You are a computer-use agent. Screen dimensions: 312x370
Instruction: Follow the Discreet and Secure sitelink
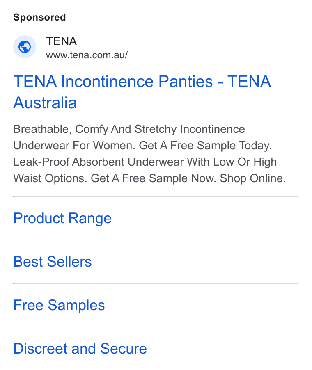(80, 349)
